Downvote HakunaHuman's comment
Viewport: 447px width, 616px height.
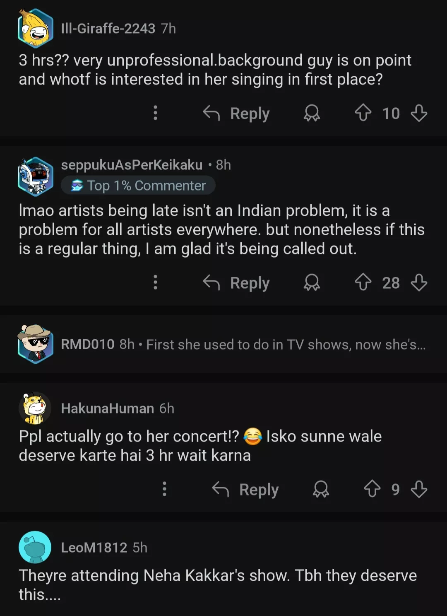pyautogui.click(x=419, y=489)
